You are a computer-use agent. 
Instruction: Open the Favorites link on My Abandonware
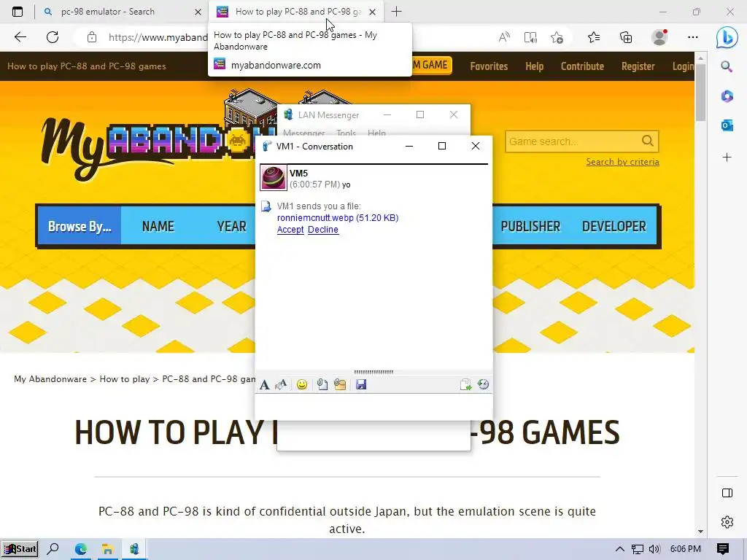coord(489,66)
